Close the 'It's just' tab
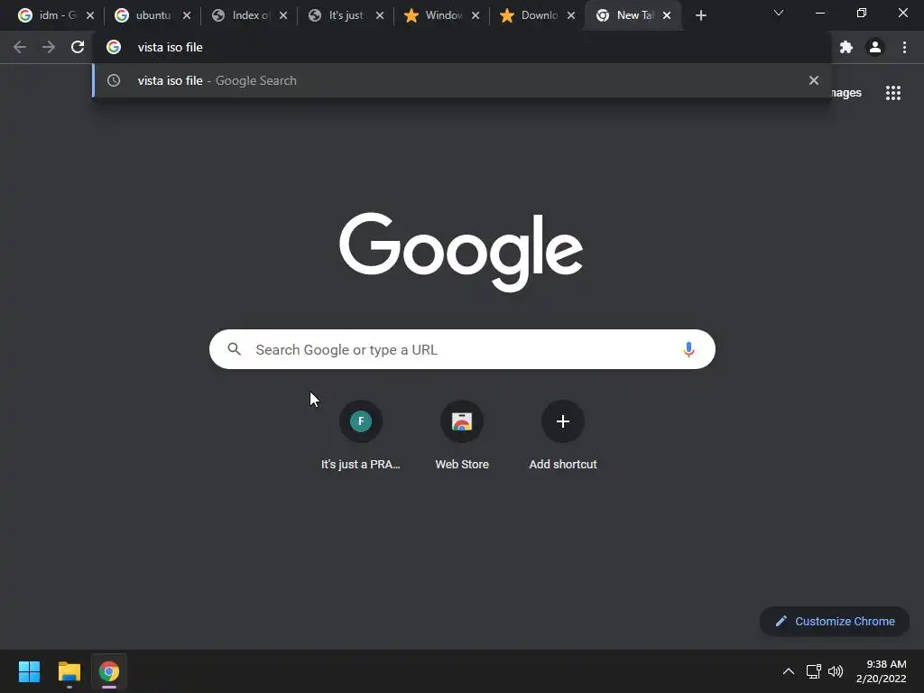 pyautogui.click(x=380, y=15)
